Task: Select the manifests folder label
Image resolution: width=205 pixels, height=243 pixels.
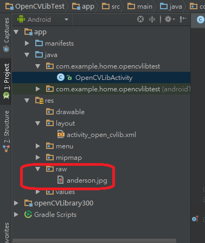Action: pyautogui.click(x=59, y=43)
